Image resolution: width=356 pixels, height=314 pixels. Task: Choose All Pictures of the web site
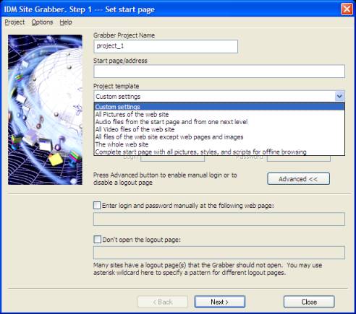click(x=219, y=114)
